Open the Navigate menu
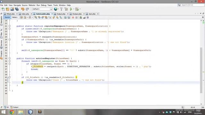The image size is (205, 115). click(x=17, y=5)
